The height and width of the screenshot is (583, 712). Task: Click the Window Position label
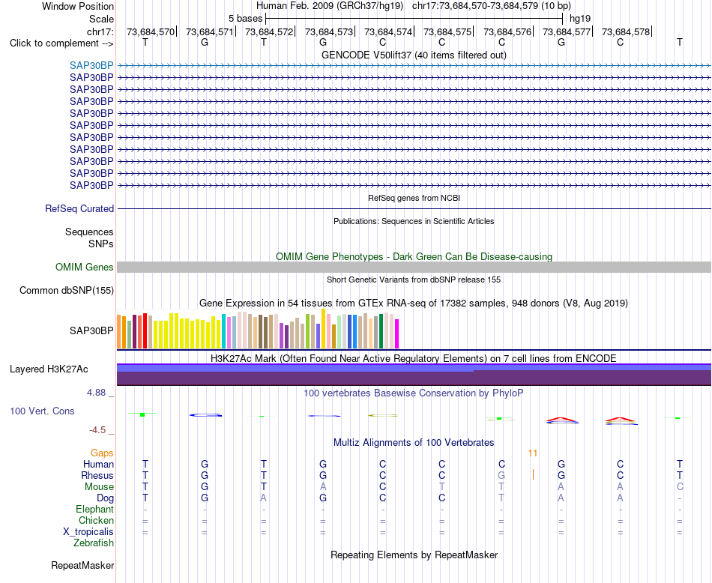tap(78, 6)
